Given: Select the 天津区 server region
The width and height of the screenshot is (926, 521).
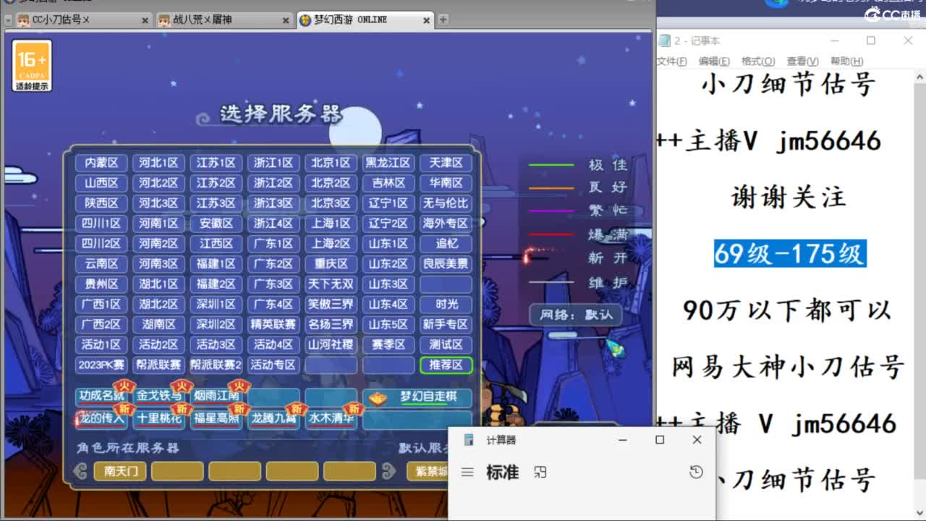Looking at the screenshot, I should [x=446, y=163].
